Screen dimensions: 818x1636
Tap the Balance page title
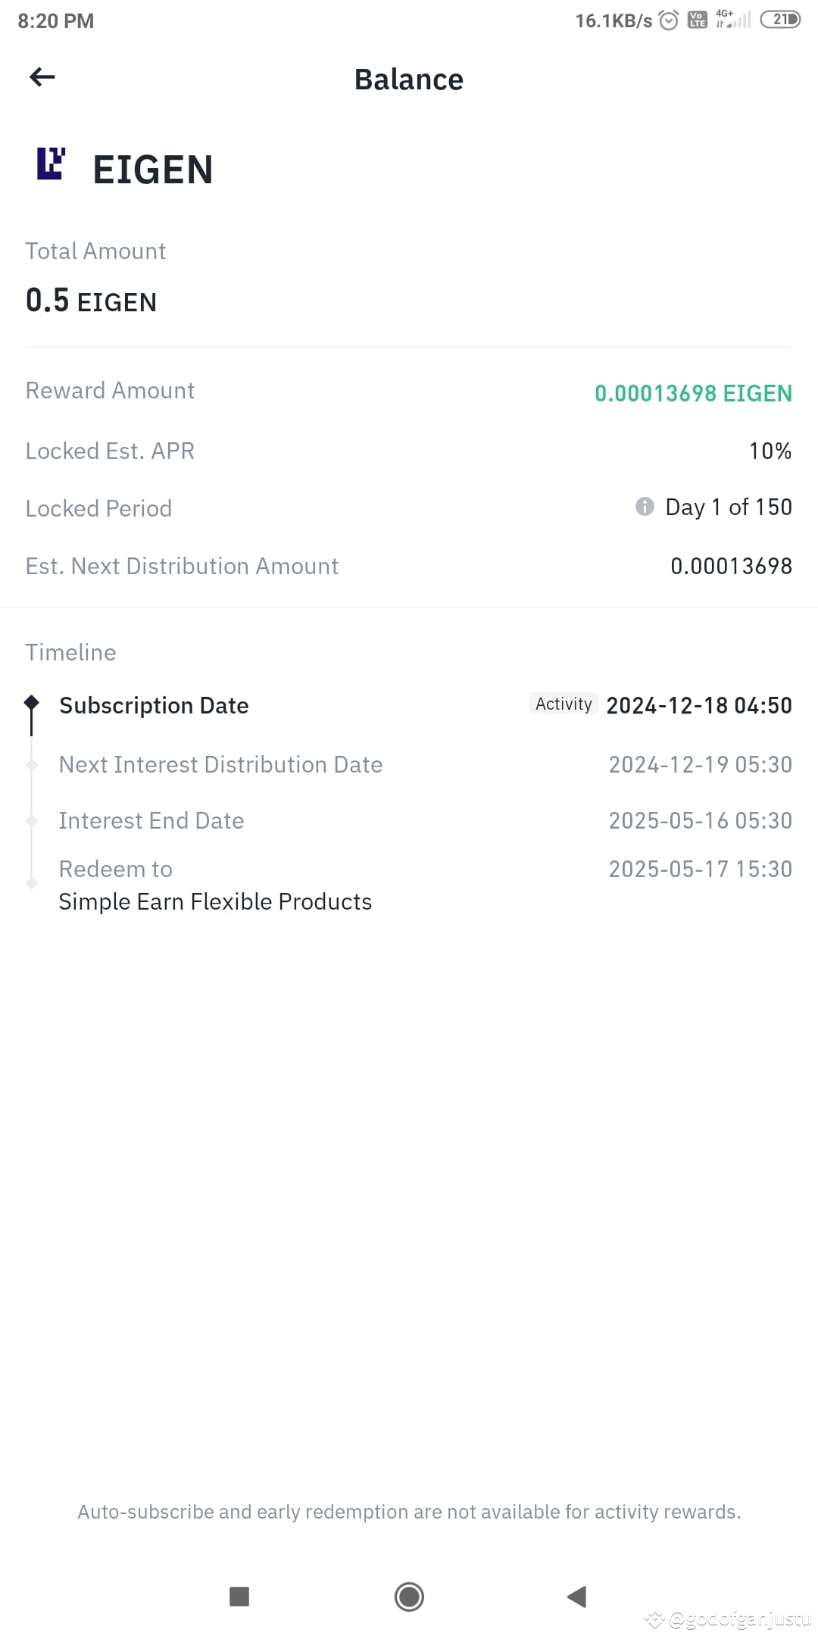point(409,80)
